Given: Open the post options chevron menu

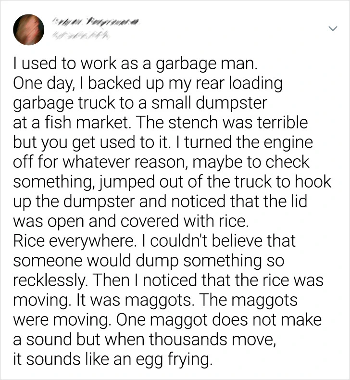Looking at the screenshot, I should point(332,30).
